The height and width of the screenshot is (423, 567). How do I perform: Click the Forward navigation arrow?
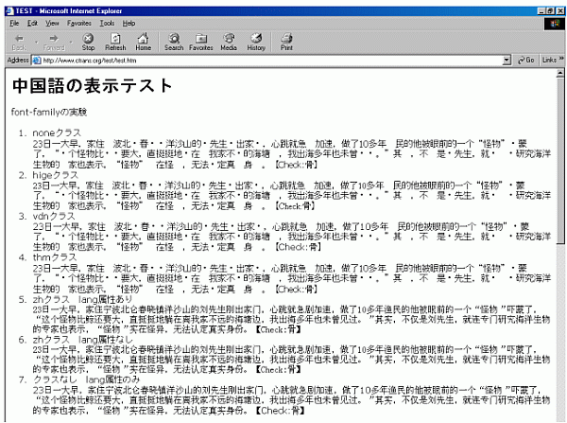coord(54,42)
